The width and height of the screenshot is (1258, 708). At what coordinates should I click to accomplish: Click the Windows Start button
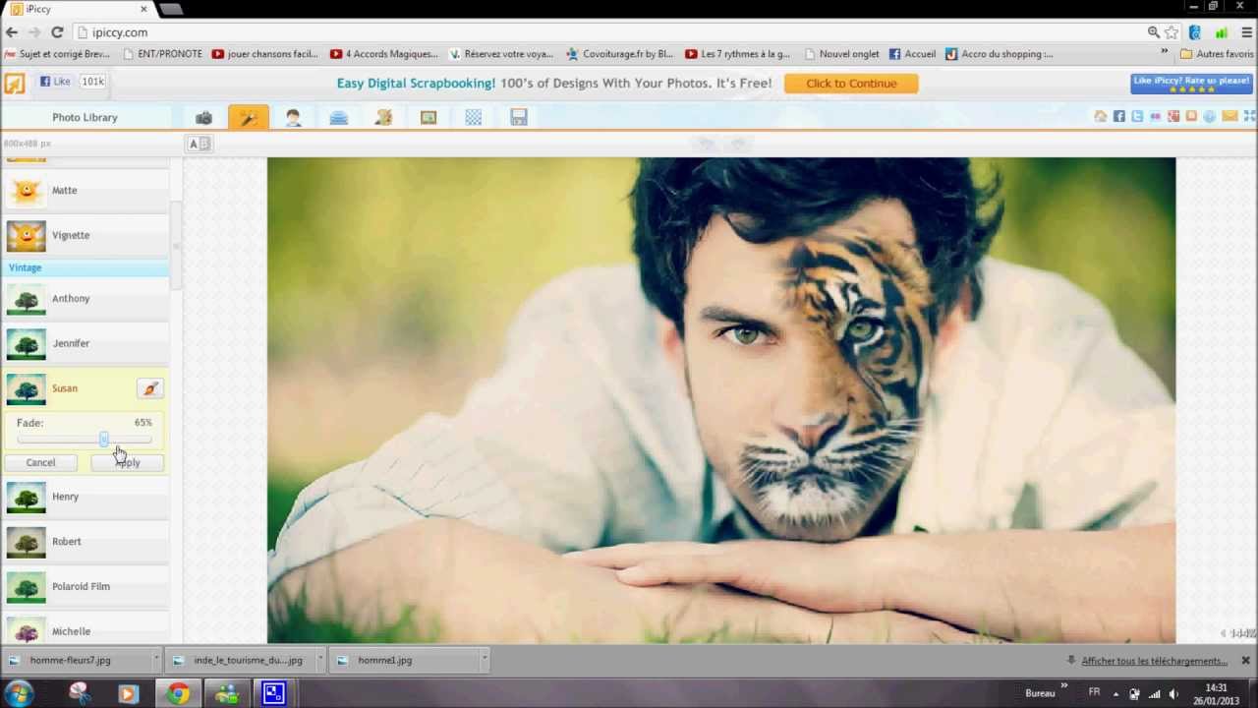(20, 693)
